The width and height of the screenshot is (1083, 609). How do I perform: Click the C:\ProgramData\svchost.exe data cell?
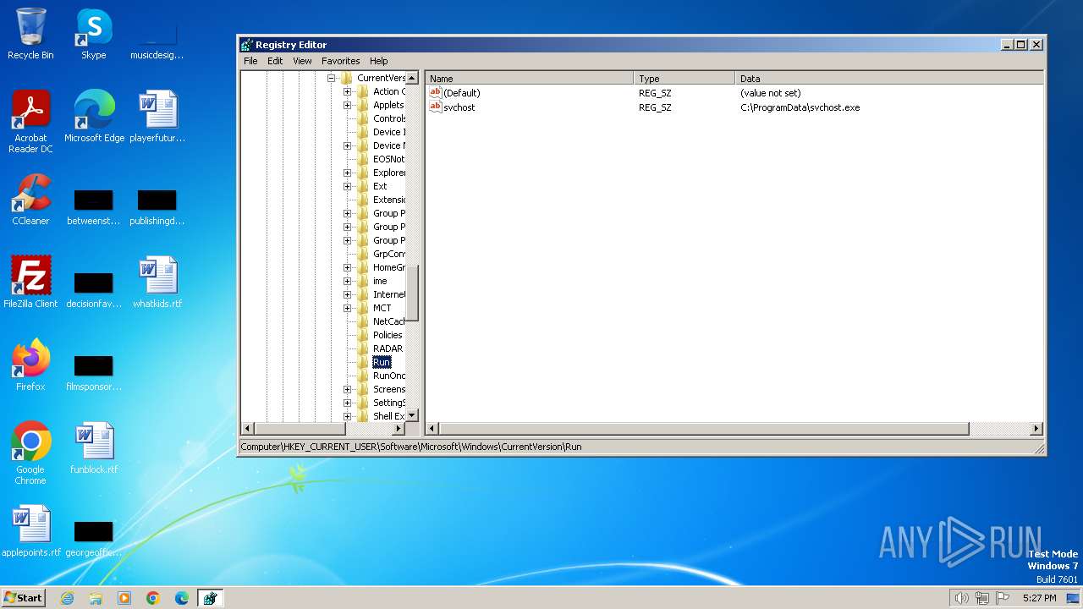800,107
